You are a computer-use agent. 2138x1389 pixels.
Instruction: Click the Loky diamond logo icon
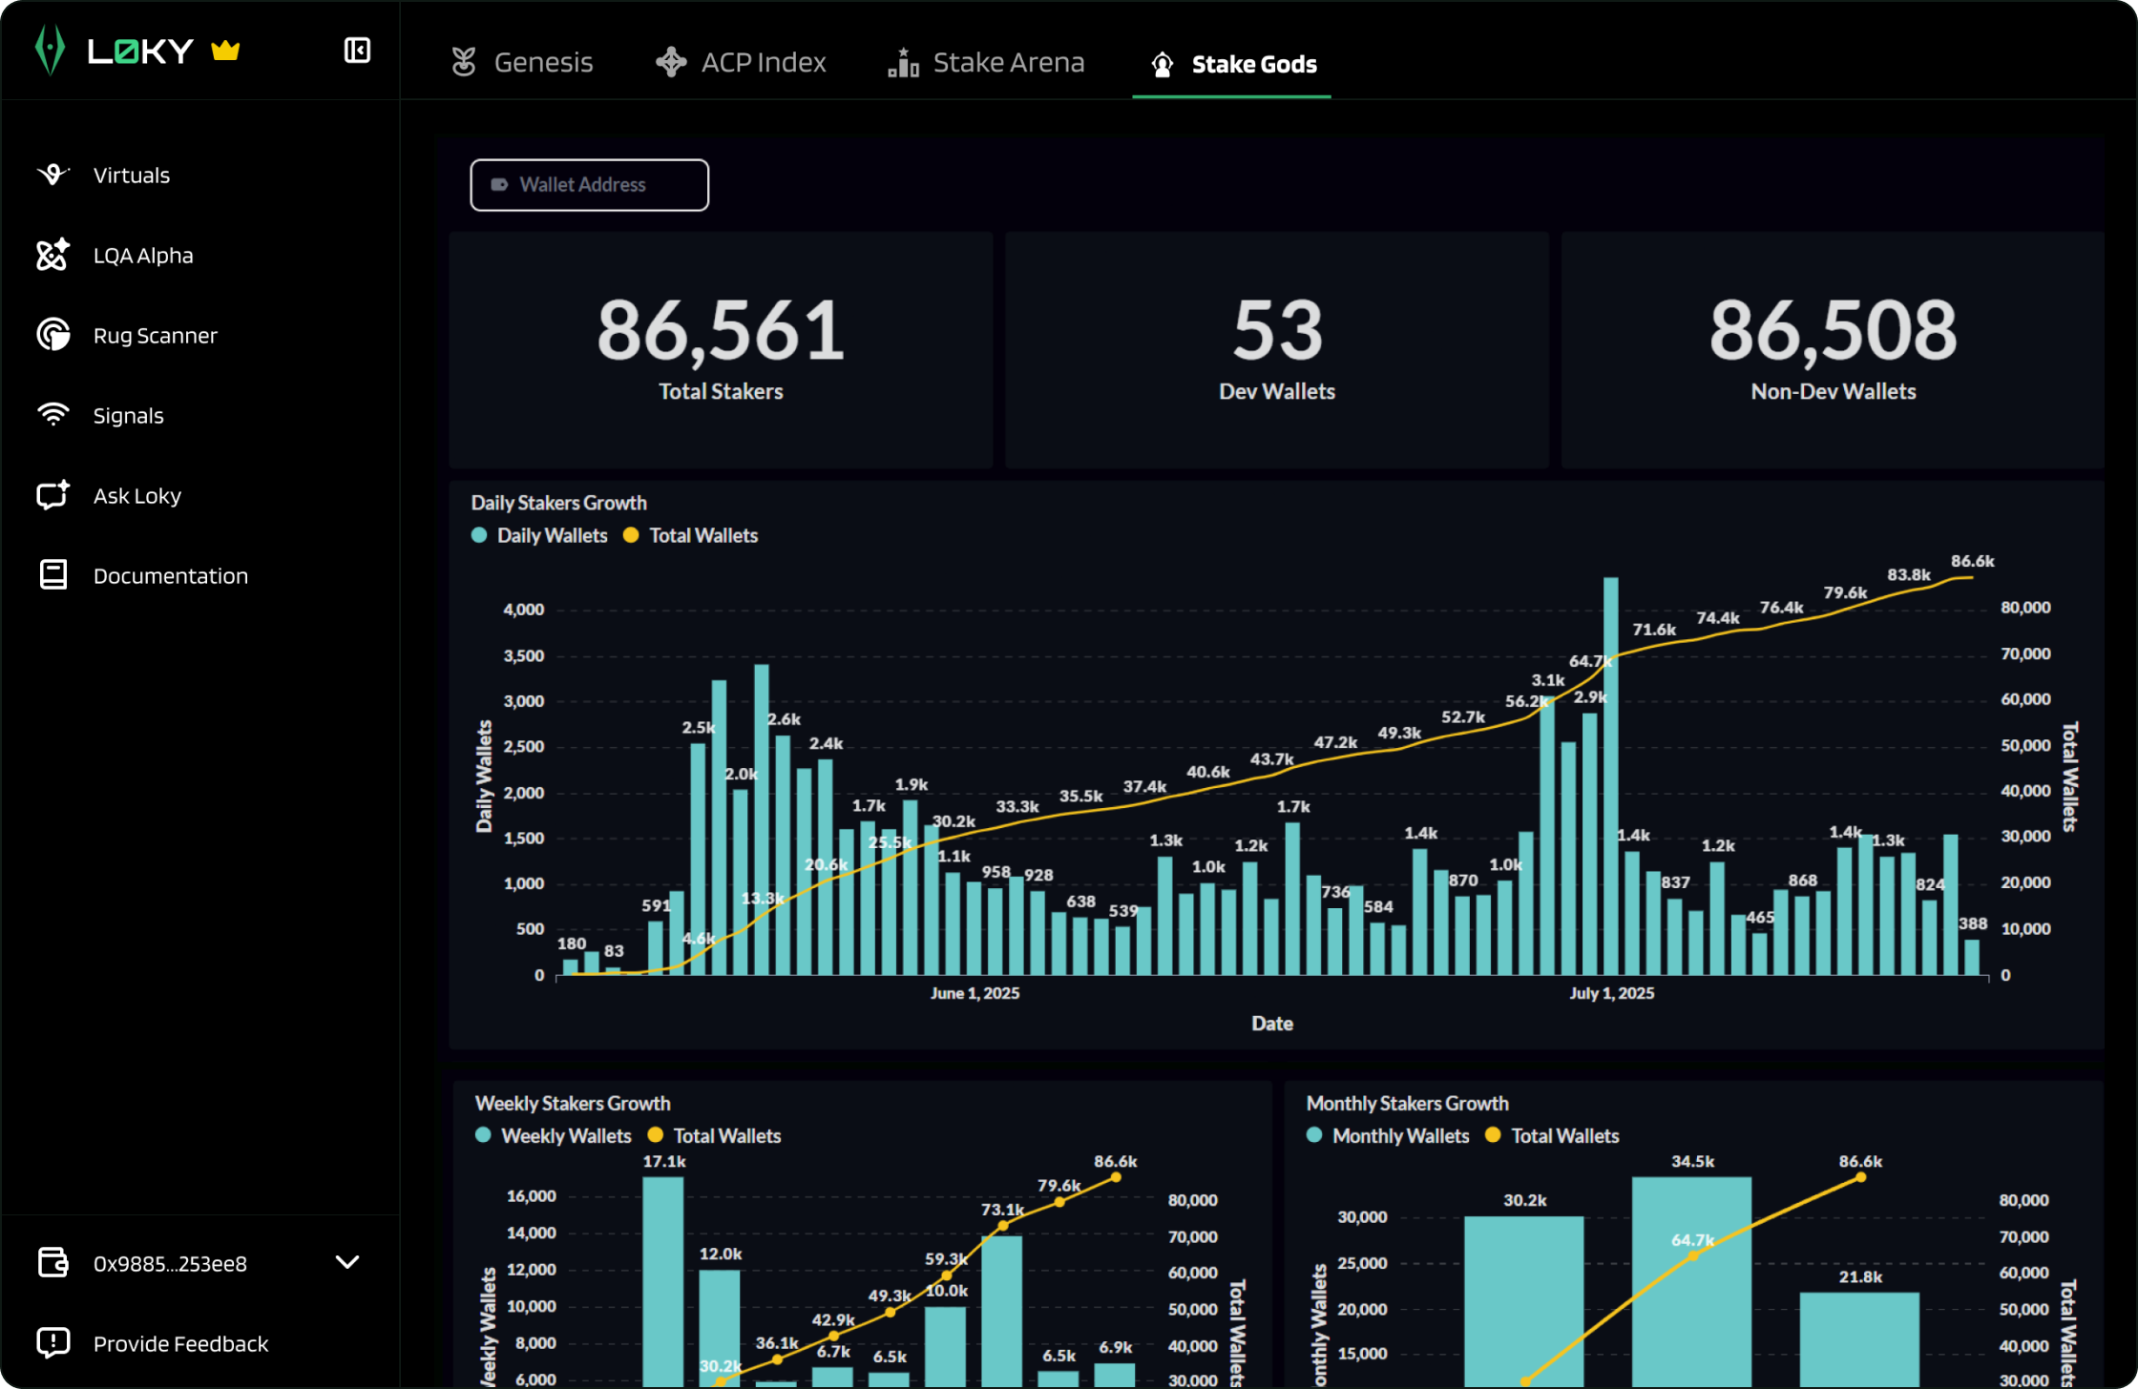(50, 50)
